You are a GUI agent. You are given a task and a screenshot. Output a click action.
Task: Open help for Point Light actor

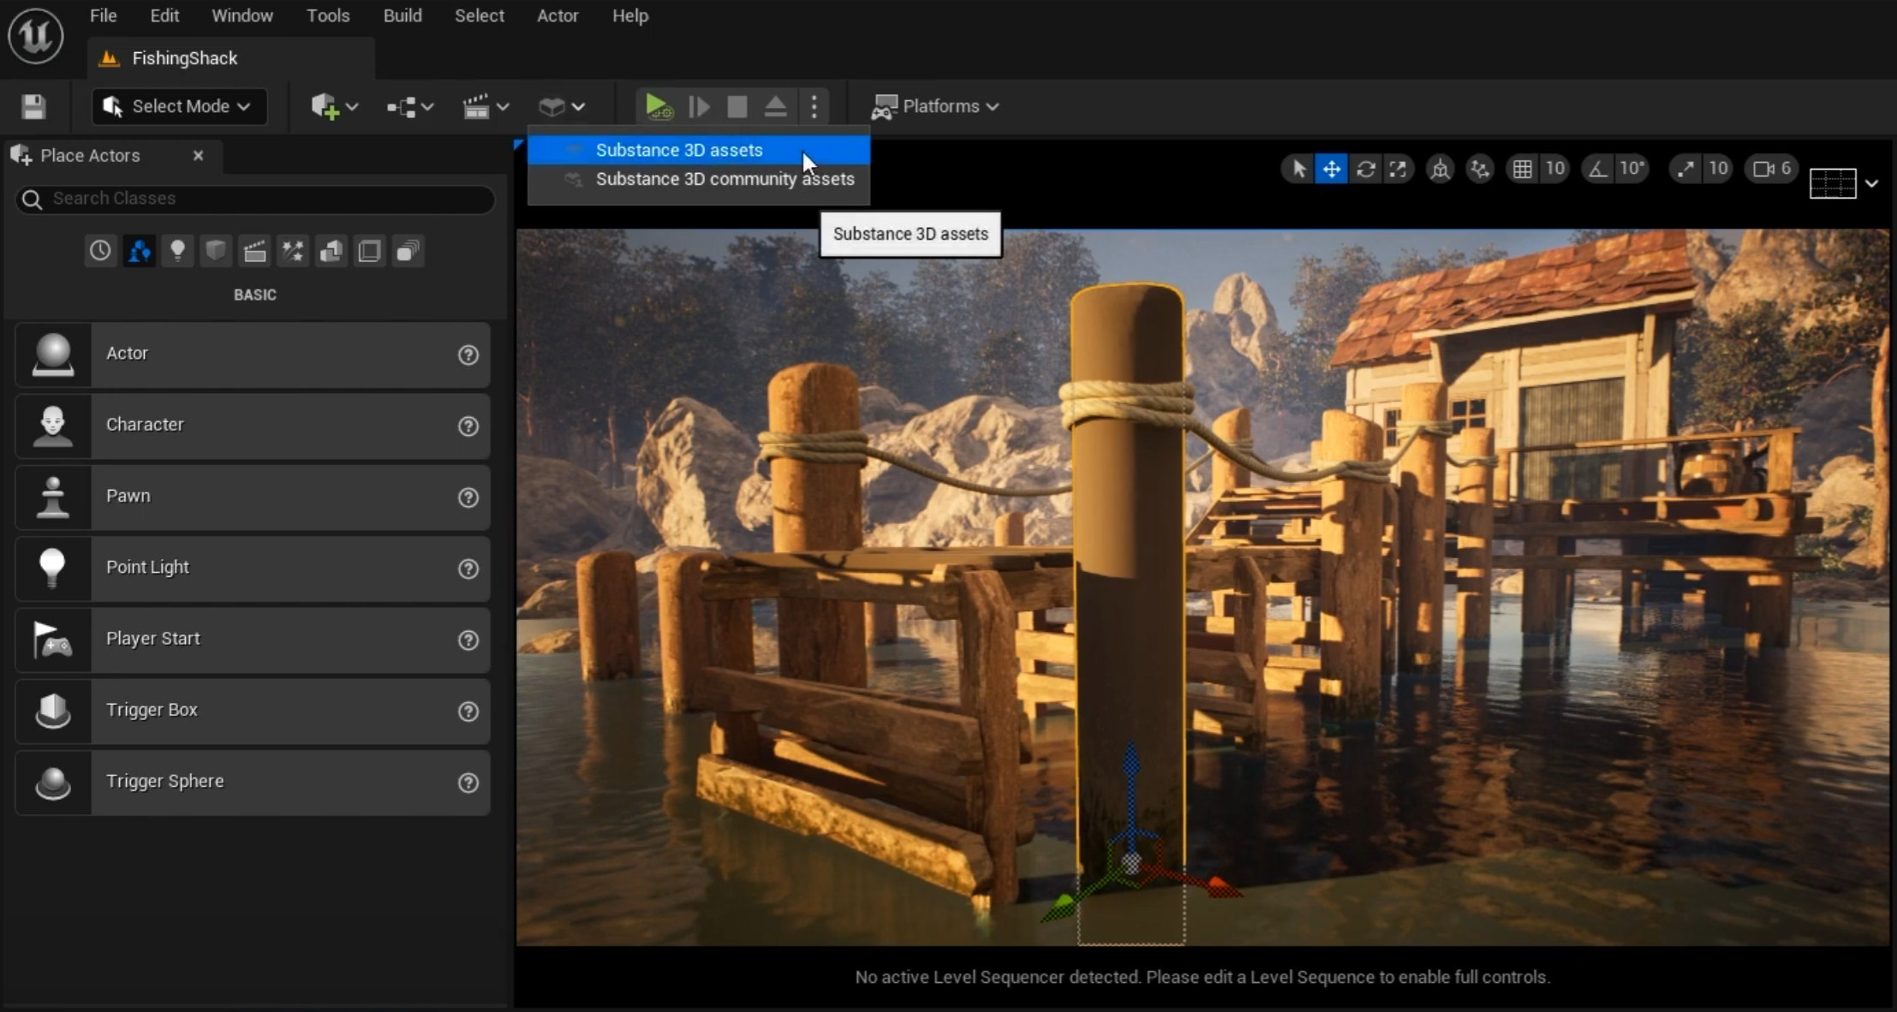tap(468, 569)
